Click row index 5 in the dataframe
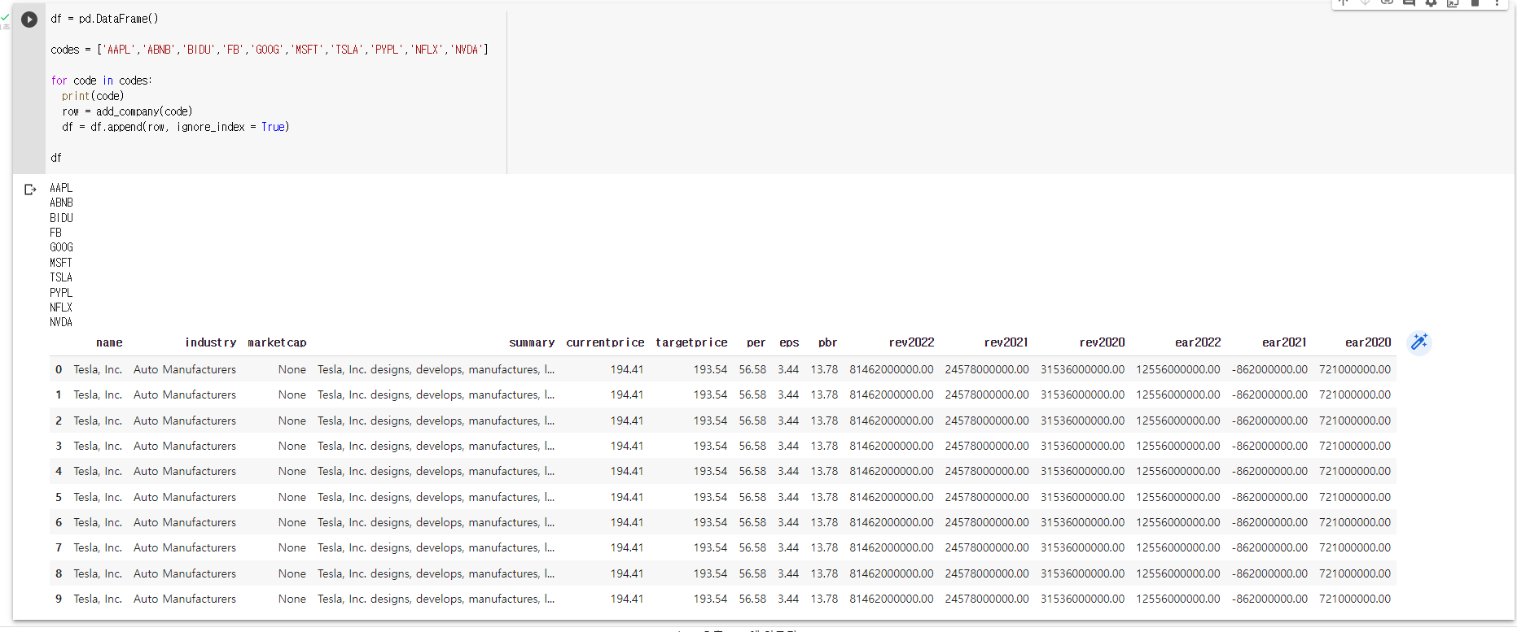 (59, 497)
